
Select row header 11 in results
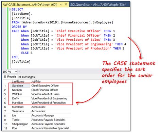(x=7, y=128)
